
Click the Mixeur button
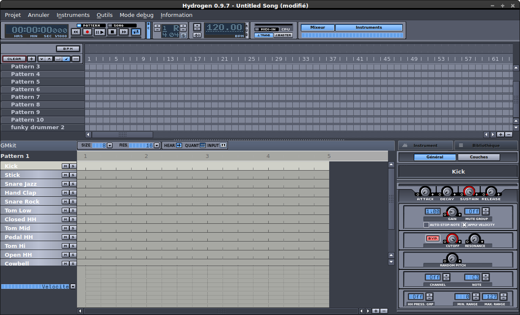[x=317, y=27]
